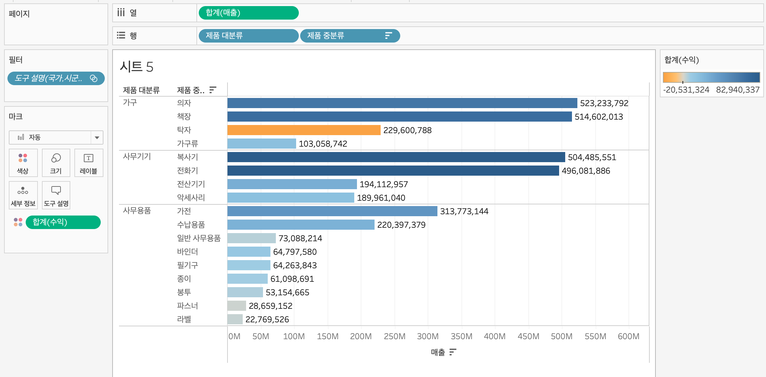Click sort icon beside 제품 중.. column header
Image resolution: width=766 pixels, height=377 pixels.
click(x=213, y=90)
